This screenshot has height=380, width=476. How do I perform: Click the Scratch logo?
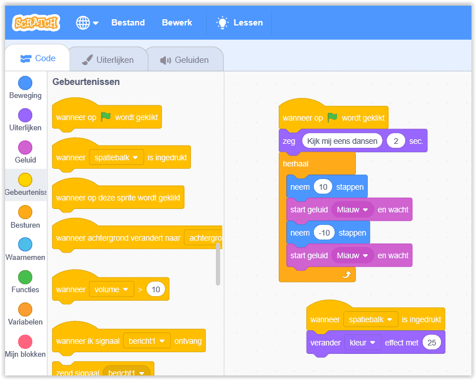point(36,23)
